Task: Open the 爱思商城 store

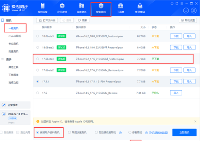Action: tap(140, 8)
